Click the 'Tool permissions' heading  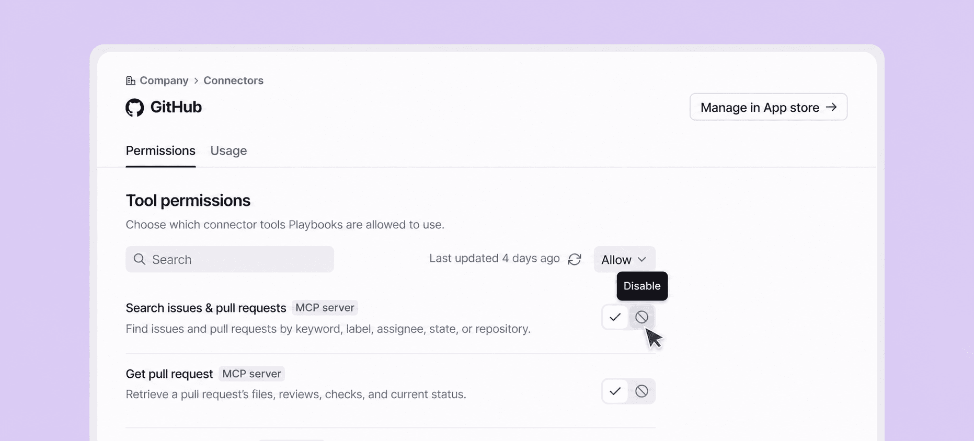(x=188, y=201)
